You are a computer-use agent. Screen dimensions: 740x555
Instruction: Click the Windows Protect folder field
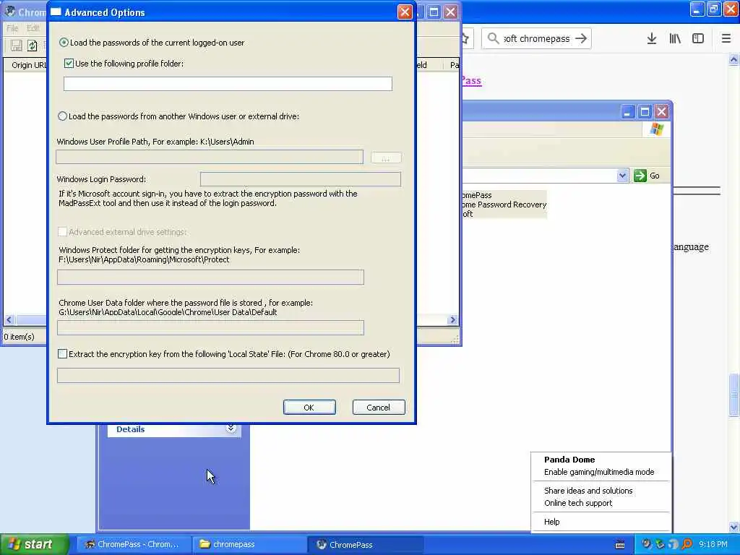point(210,277)
